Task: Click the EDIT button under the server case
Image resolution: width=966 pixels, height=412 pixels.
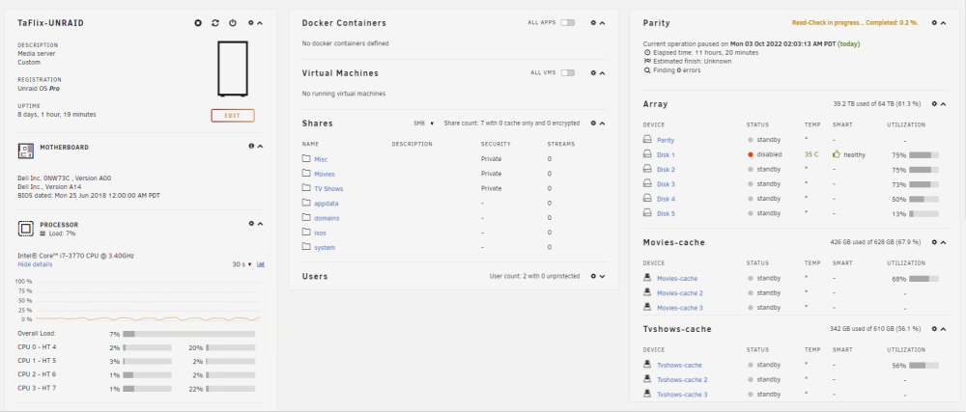Action: (232, 116)
